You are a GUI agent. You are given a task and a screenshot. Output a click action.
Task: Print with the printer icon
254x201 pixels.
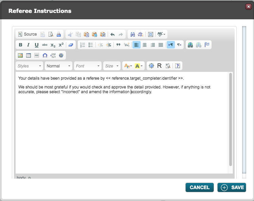[x=59, y=34]
